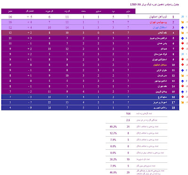Click the orange arrow beside rank 17
This screenshot has width=188, height=175.
pos(182,102)
